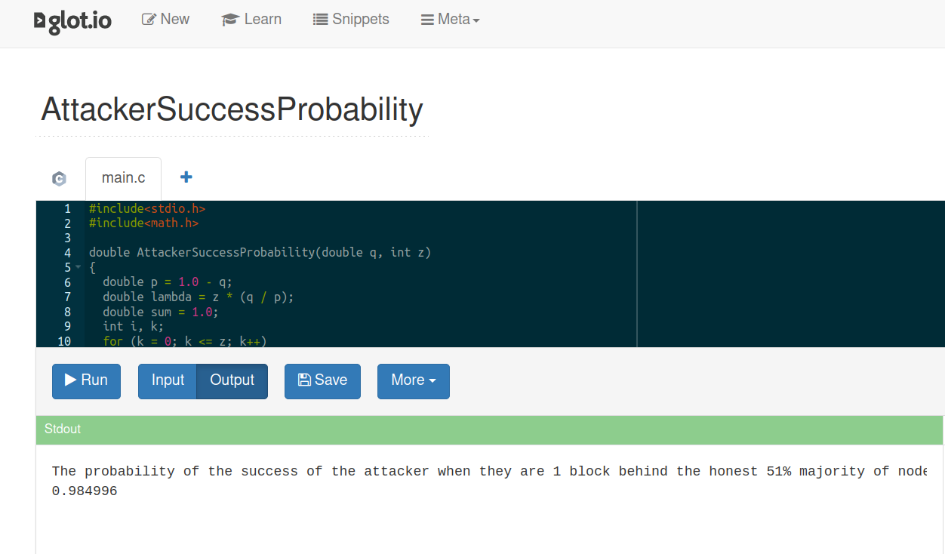Select the main.c file tab
The image size is (945, 554).
pos(123,177)
